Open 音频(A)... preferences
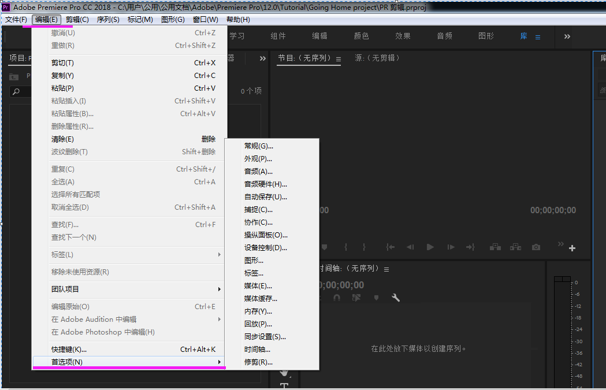Screen dimensions: 606x390 click(x=272, y=172)
